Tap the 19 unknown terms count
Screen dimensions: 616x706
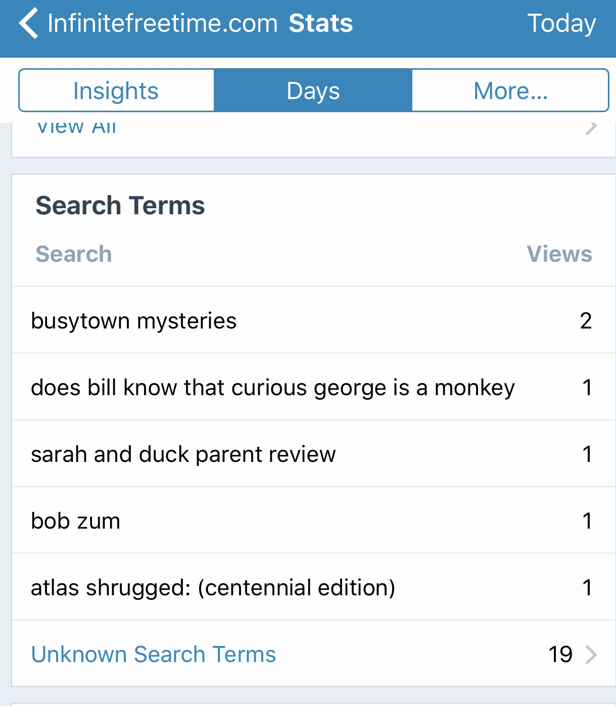pyautogui.click(x=560, y=654)
